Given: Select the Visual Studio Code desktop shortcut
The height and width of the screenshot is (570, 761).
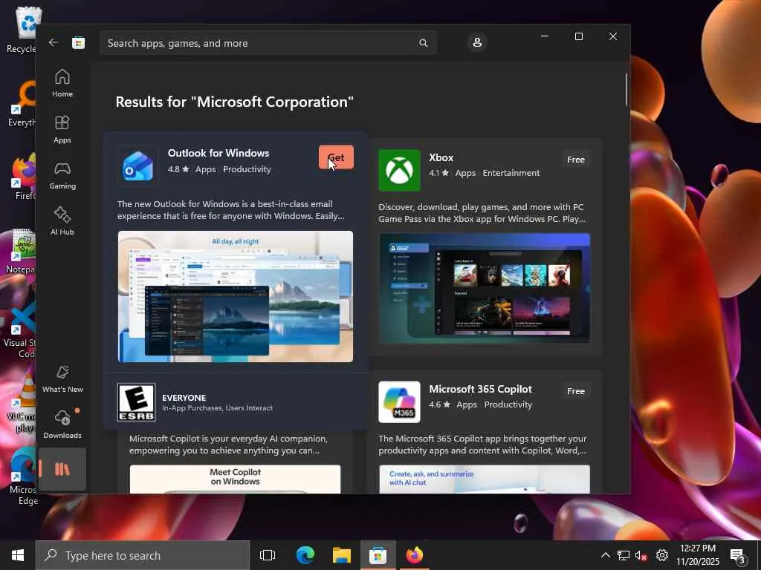Looking at the screenshot, I should tap(20, 330).
